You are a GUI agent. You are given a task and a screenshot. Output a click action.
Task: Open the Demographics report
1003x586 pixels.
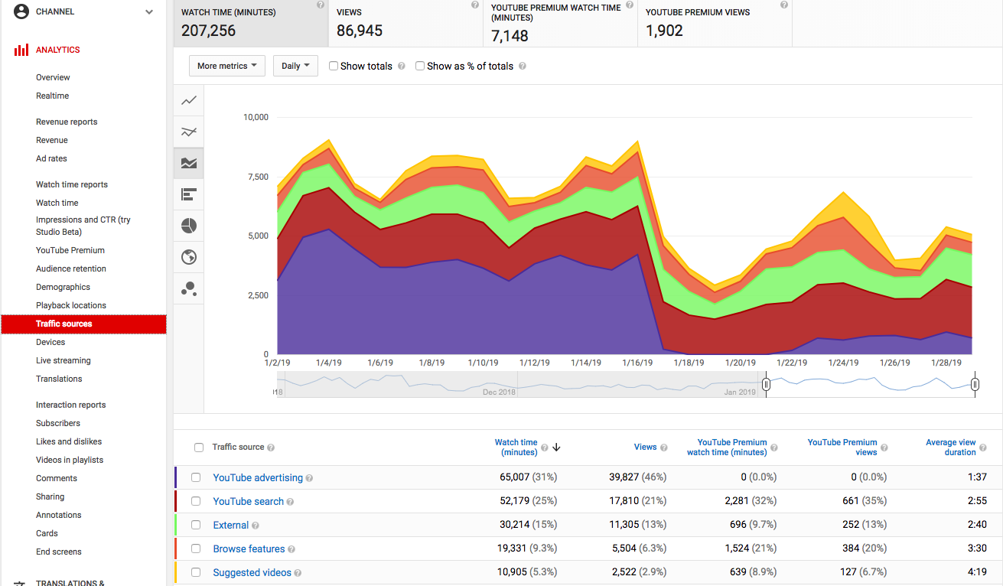pos(63,287)
